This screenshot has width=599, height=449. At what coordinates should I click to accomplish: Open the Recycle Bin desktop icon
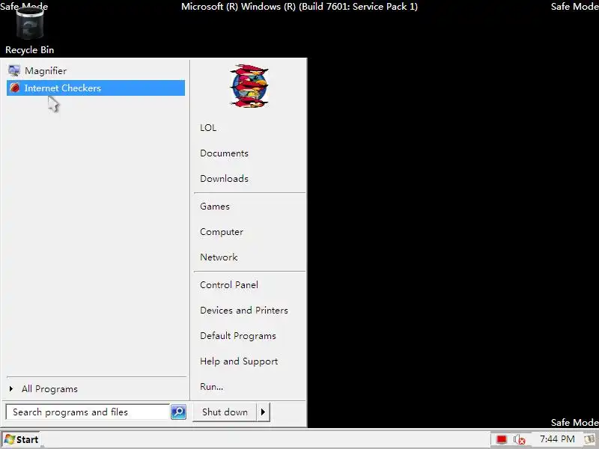[29, 31]
